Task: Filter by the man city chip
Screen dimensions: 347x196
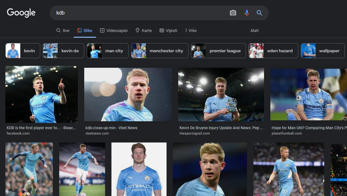Action: 108,51
